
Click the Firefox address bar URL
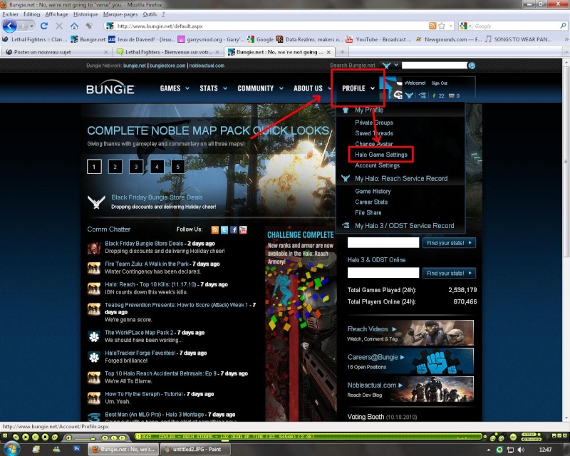coord(160,26)
